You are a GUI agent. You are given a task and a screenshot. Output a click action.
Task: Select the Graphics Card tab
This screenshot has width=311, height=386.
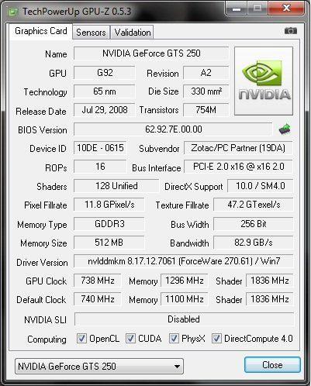coord(41,31)
